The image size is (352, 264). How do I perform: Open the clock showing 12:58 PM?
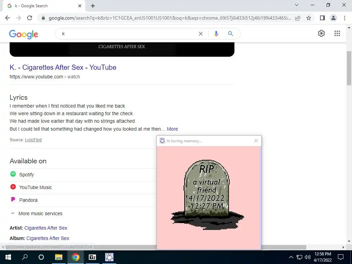(322, 257)
